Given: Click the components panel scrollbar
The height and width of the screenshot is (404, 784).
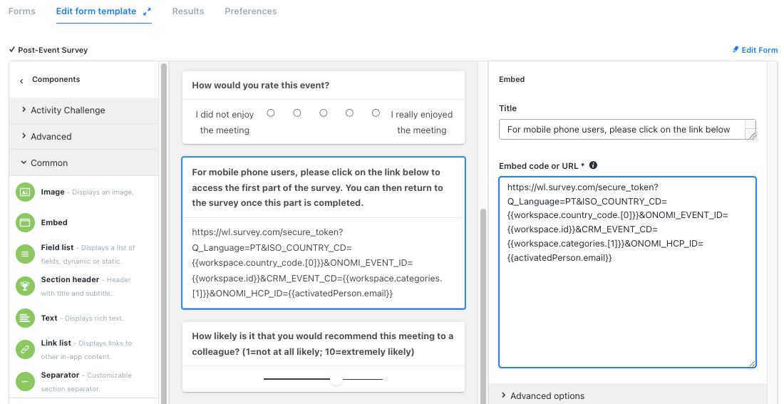Looking at the screenshot, I should [163, 233].
